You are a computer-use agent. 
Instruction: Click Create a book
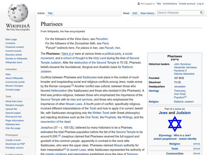[x=13, y=140]
